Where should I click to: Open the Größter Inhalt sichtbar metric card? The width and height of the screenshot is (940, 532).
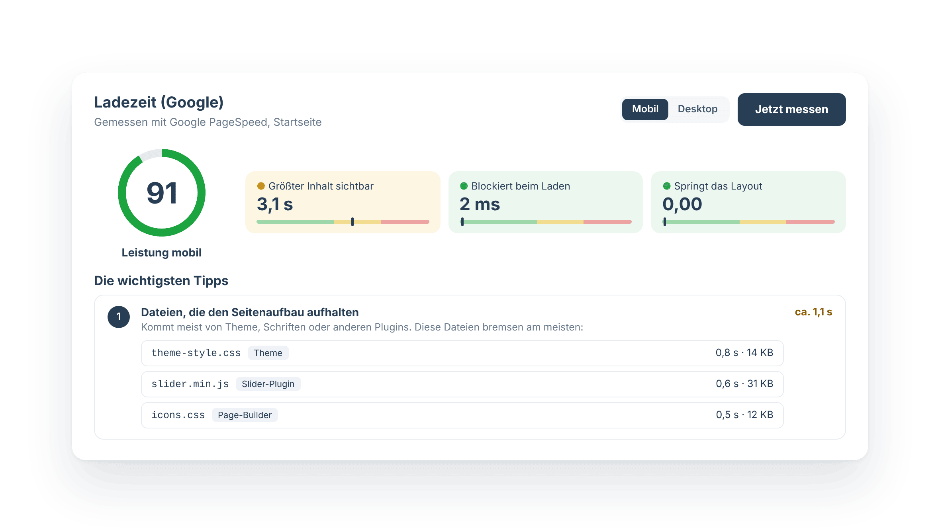point(343,202)
